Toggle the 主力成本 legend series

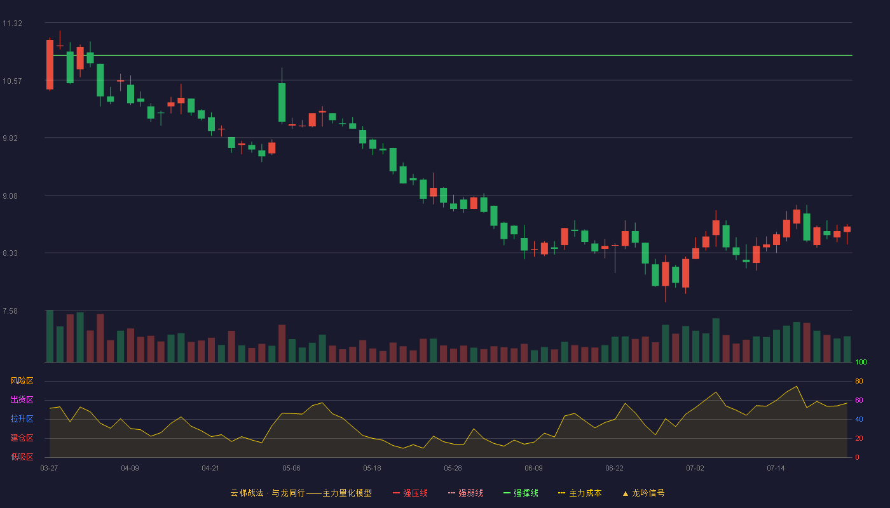point(580,493)
